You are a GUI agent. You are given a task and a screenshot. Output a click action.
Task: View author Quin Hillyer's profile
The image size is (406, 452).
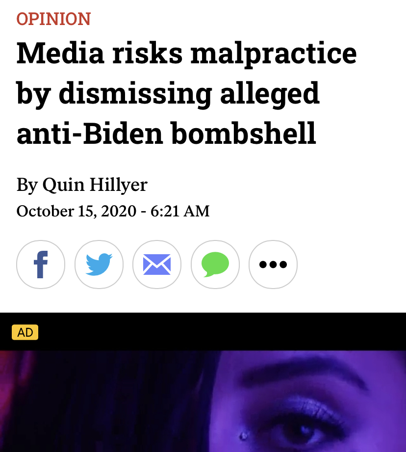[95, 185]
